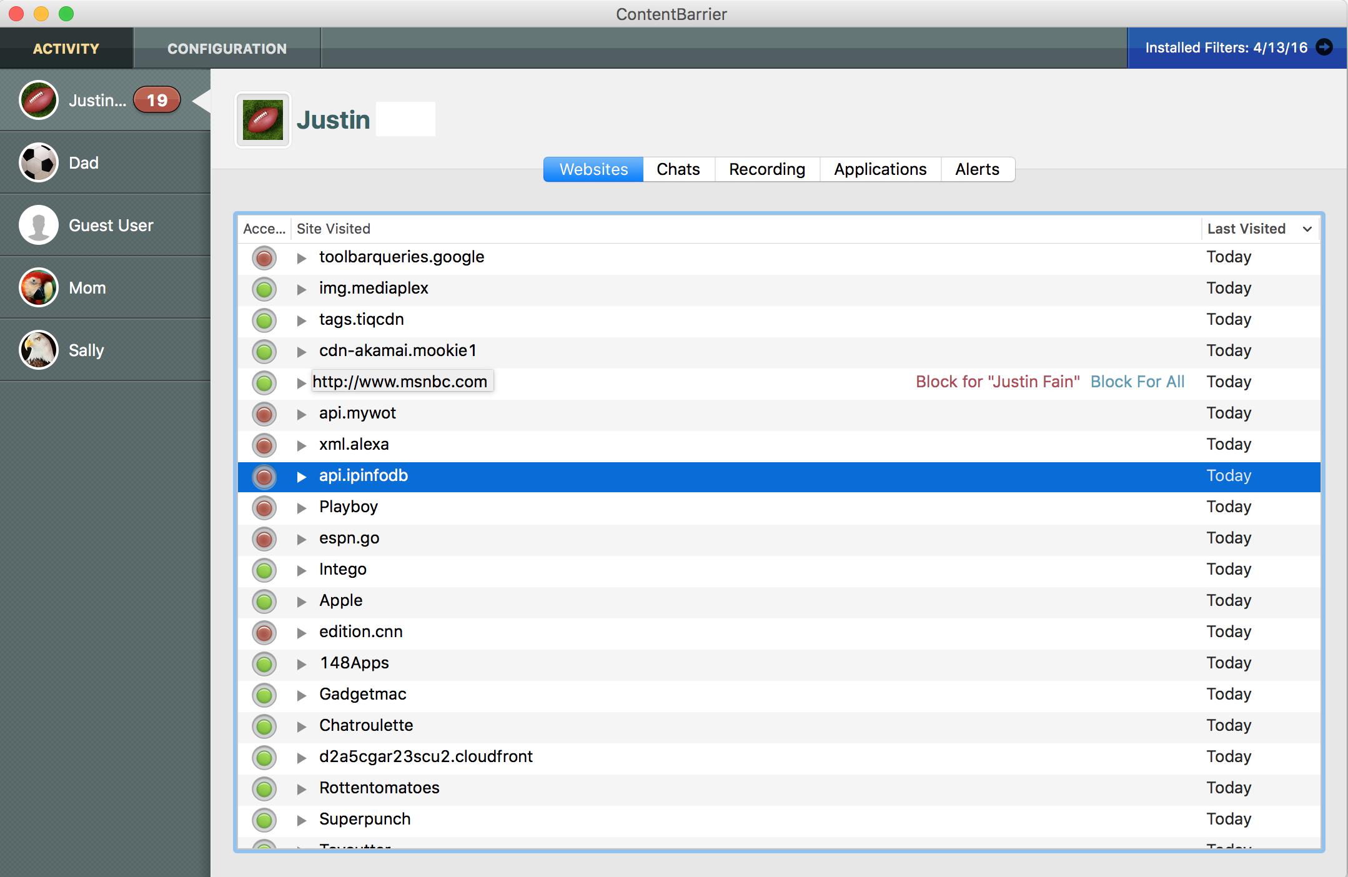This screenshot has width=1348, height=877.
Task: Select the Dad user in sidebar
Action: click(x=105, y=162)
